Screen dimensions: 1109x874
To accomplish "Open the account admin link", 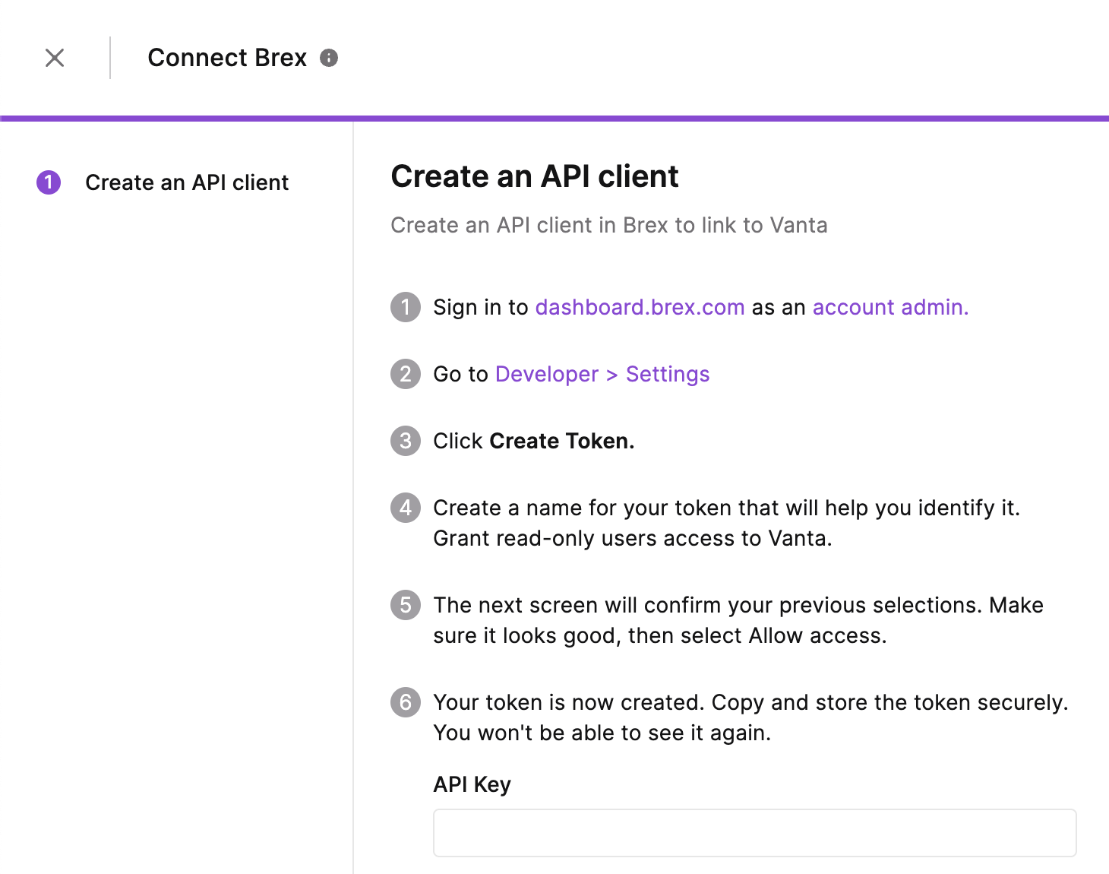I will click(890, 307).
